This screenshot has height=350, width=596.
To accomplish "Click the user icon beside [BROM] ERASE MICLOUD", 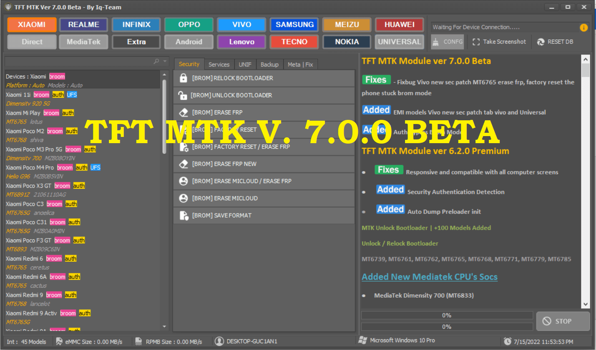I will [x=184, y=198].
